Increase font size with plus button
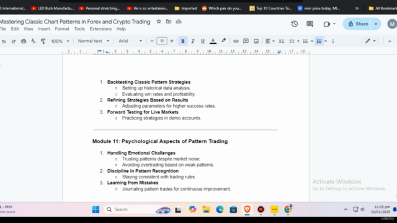 tap(172, 41)
